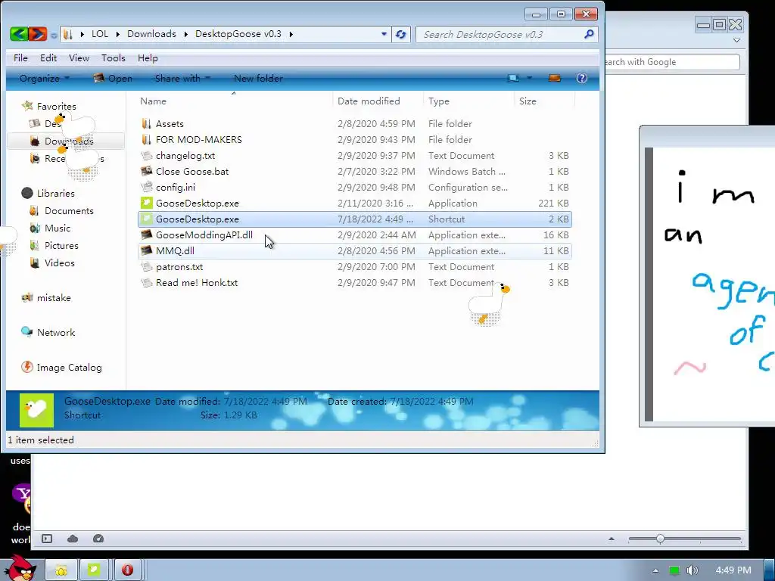Toggle the preview pane icon
The image size is (775, 581).
tap(555, 78)
